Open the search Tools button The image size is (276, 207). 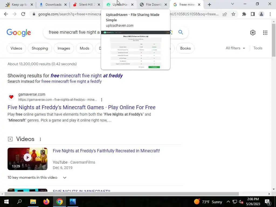click(258, 48)
